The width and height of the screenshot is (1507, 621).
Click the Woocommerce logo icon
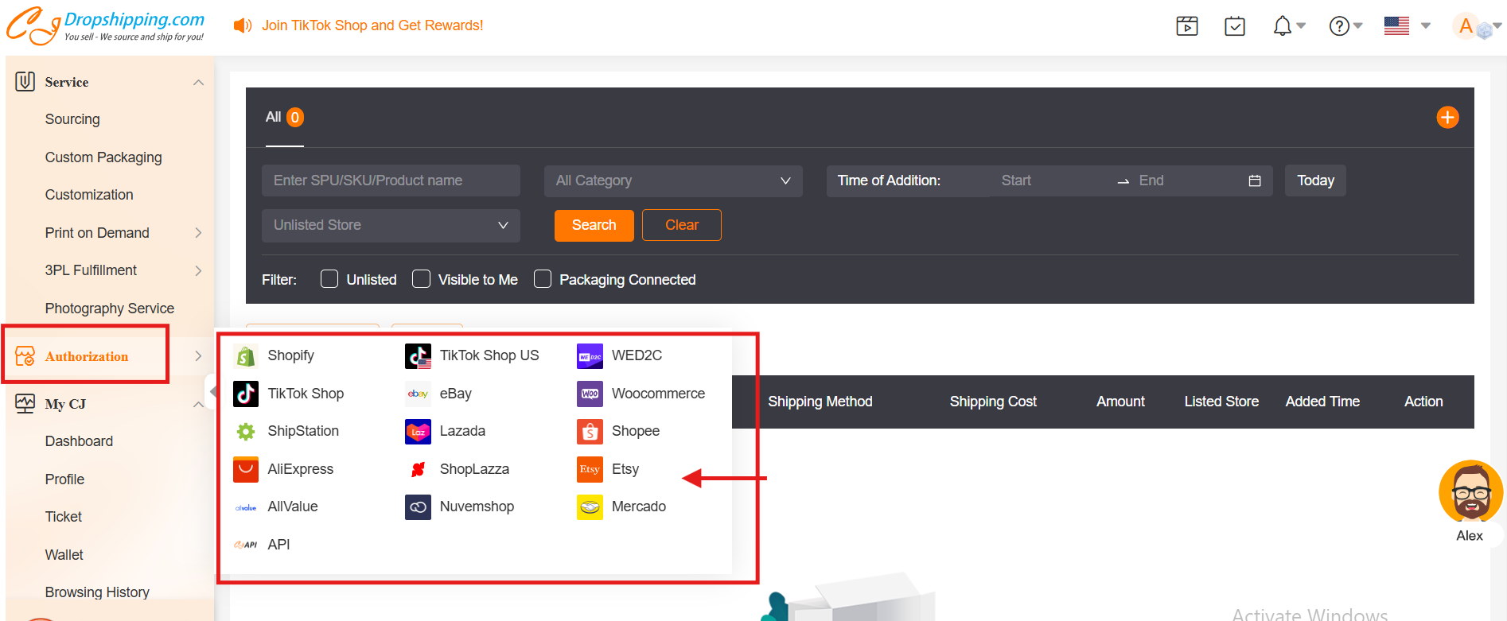coord(590,394)
